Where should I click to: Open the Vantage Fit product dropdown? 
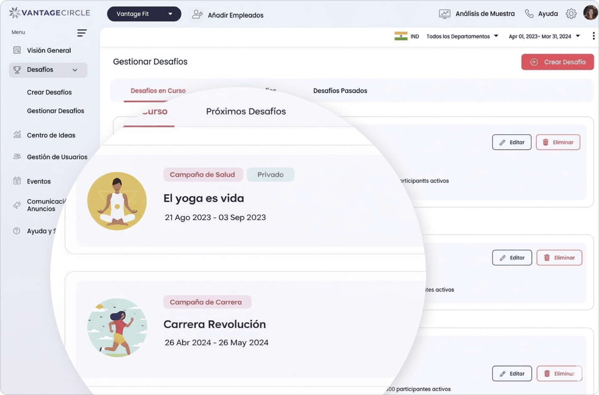(x=144, y=14)
